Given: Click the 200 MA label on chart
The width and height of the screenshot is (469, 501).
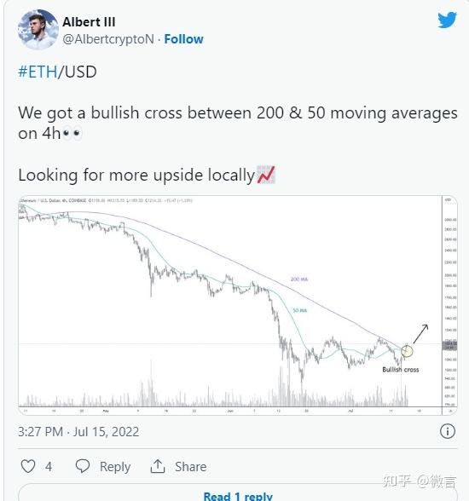Looking at the screenshot, I should pyautogui.click(x=299, y=279).
